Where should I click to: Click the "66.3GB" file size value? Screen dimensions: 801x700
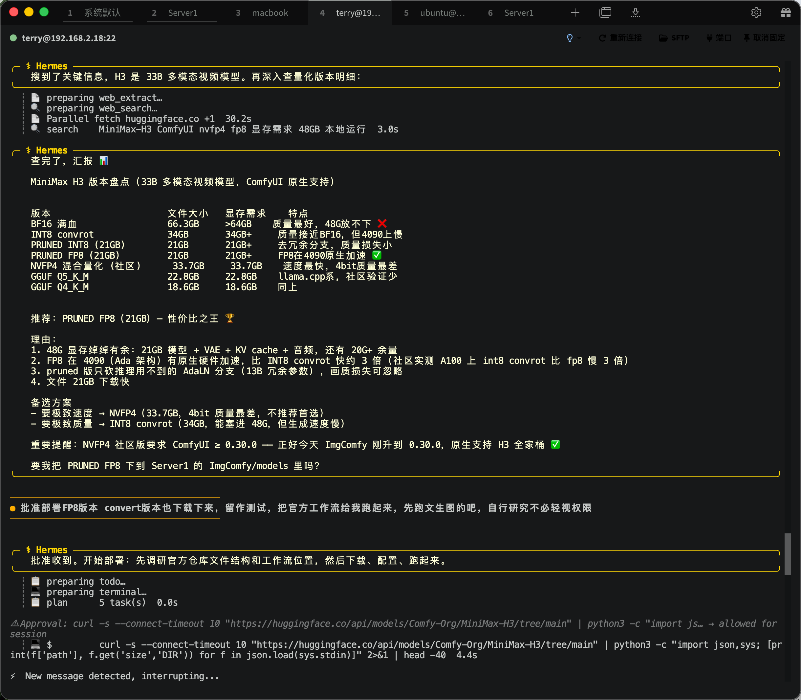[x=184, y=224]
